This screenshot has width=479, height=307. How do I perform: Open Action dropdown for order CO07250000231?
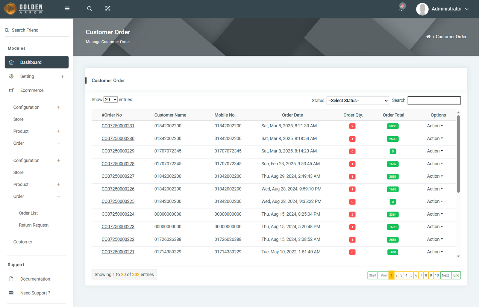click(435, 126)
